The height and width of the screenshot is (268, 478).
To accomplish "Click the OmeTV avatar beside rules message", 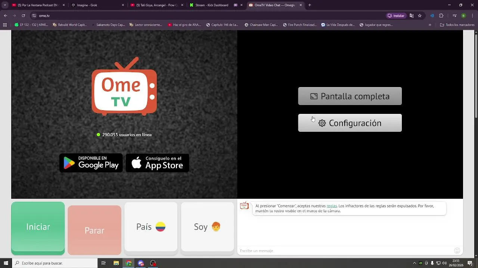I will click(244, 206).
